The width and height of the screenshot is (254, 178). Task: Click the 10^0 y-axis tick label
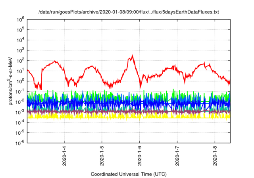pos(20,81)
